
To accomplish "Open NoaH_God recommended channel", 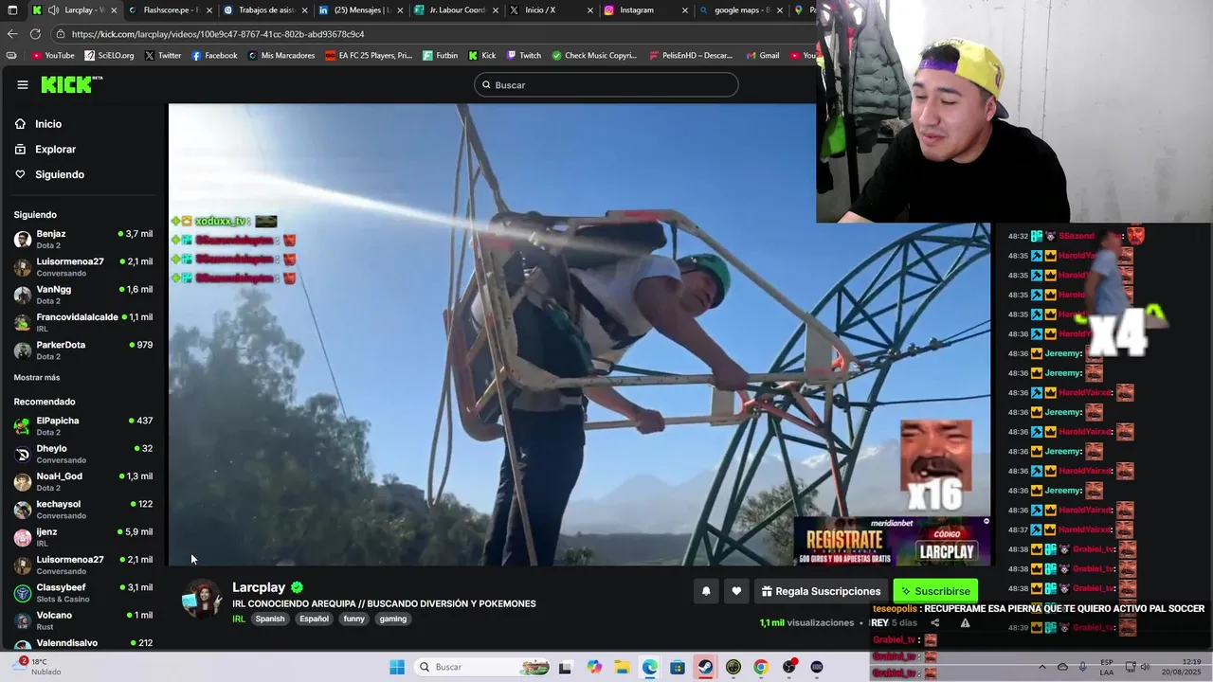I will coord(83,481).
